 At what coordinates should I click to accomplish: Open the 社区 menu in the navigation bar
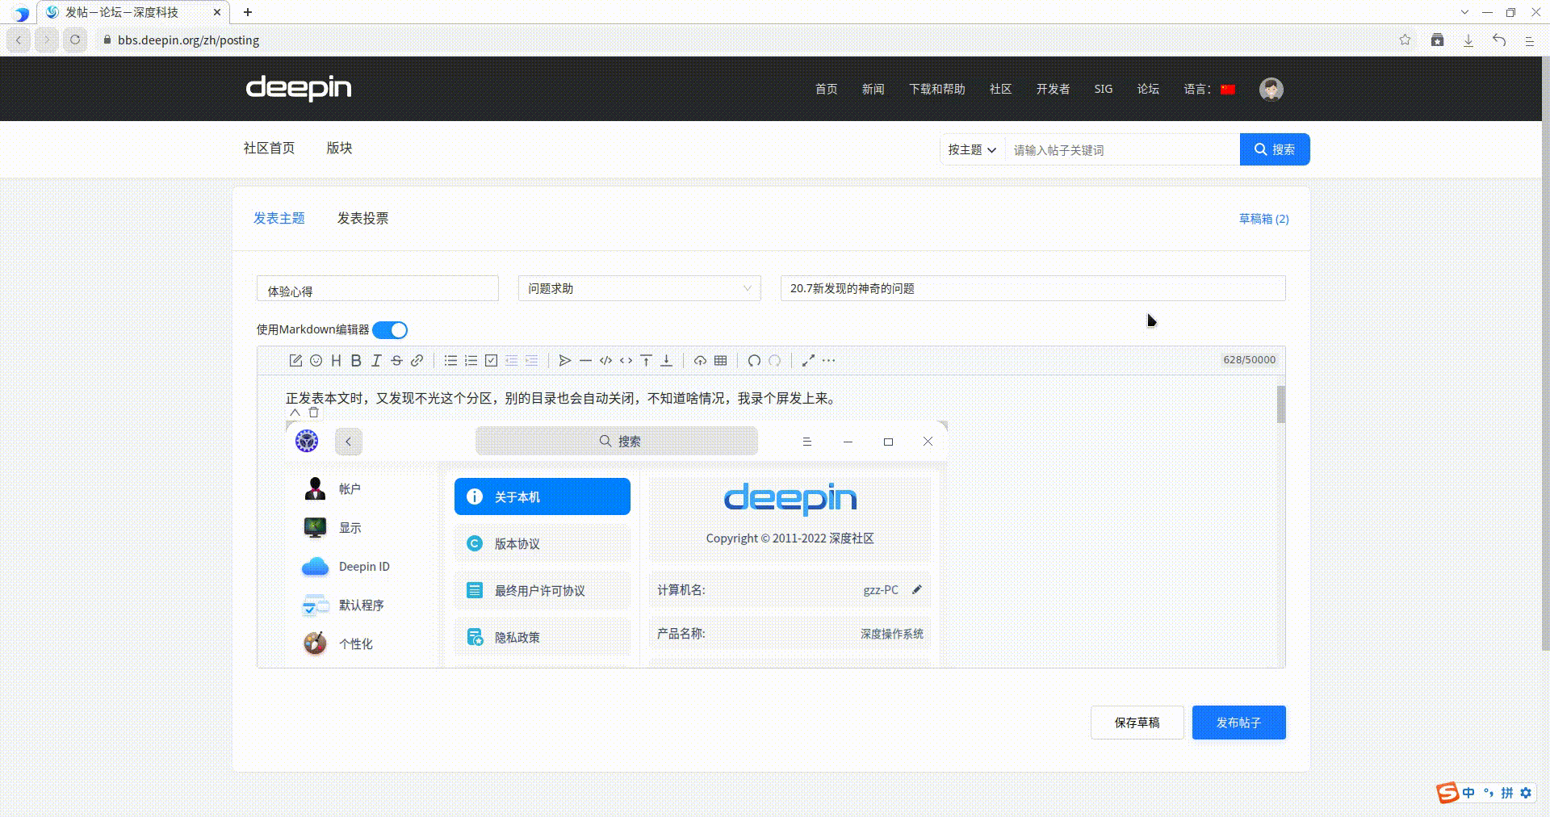tap(1000, 89)
